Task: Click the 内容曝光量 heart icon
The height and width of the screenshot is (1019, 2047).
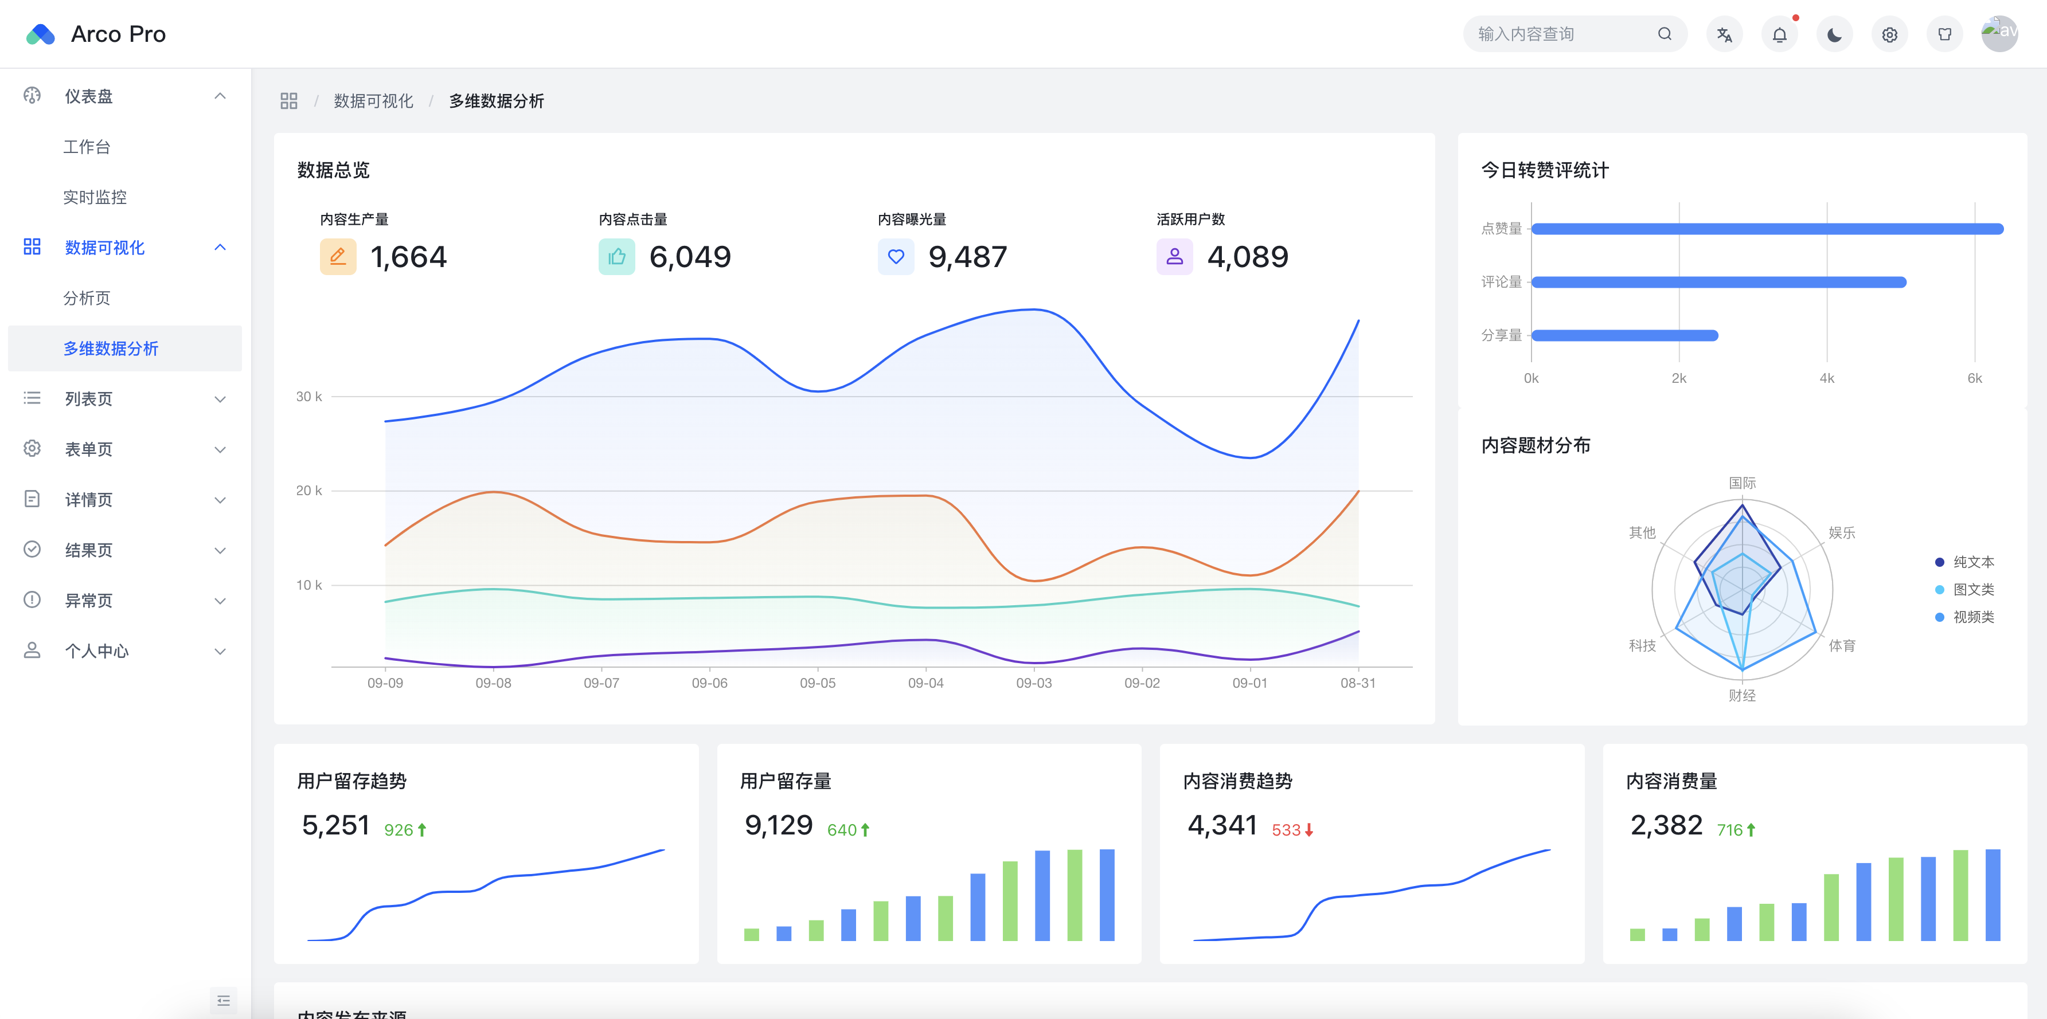Action: (x=896, y=257)
